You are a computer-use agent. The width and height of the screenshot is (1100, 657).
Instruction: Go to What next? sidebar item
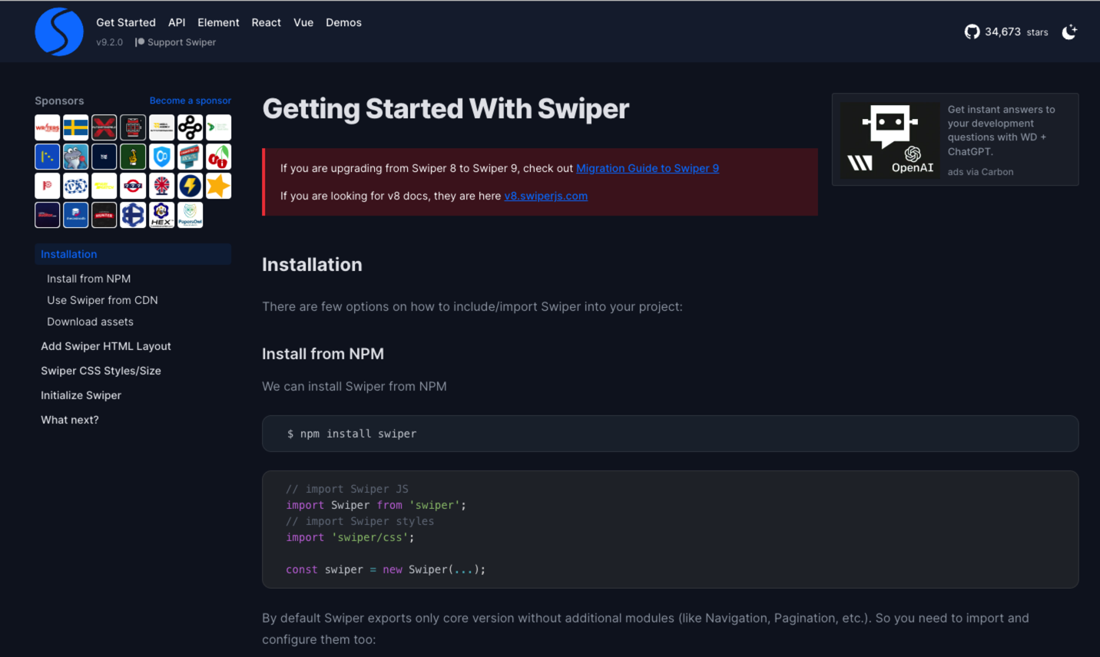click(70, 420)
